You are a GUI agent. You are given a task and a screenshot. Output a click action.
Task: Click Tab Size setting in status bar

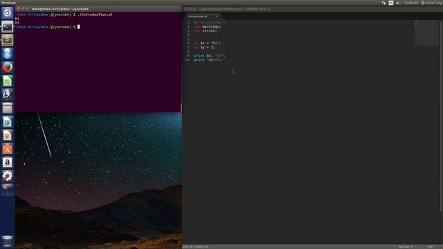click(x=406, y=247)
